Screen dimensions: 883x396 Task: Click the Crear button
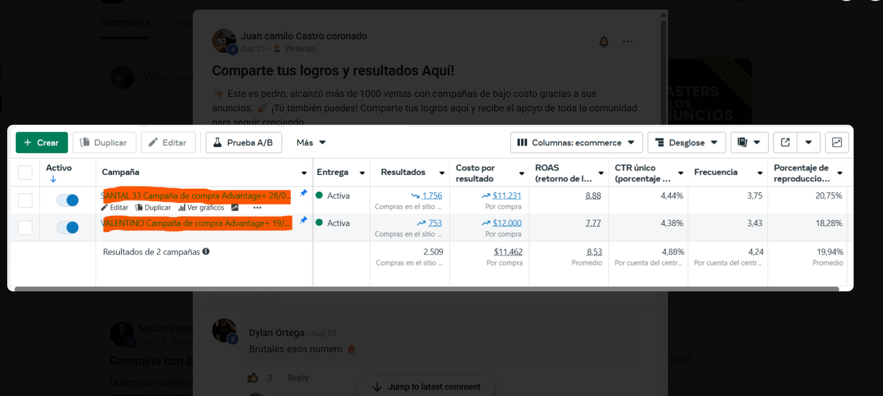click(x=42, y=142)
